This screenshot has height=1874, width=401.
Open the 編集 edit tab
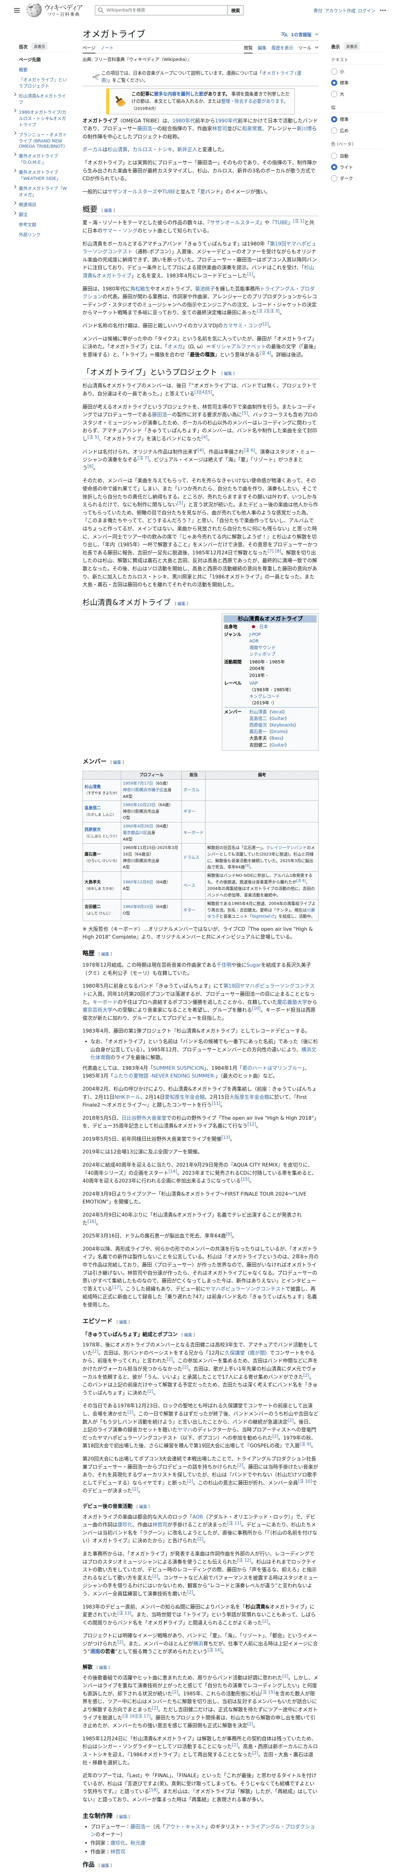262,48
